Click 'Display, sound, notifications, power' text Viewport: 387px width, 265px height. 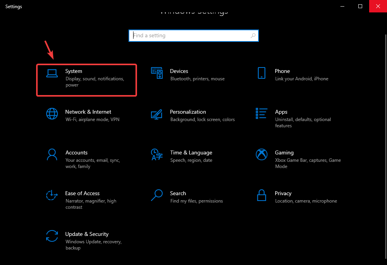[95, 81]
